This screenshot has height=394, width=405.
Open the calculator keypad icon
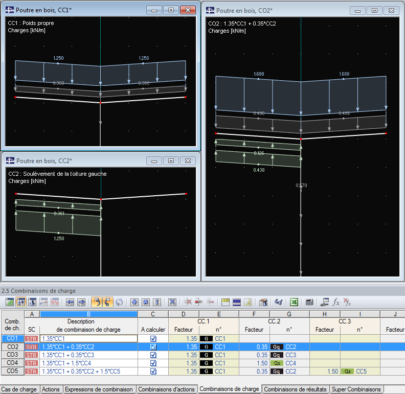(x=309, y=302)
